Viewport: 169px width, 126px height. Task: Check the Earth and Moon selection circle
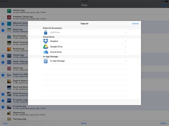pyautogui.click(x=3, y=88)
